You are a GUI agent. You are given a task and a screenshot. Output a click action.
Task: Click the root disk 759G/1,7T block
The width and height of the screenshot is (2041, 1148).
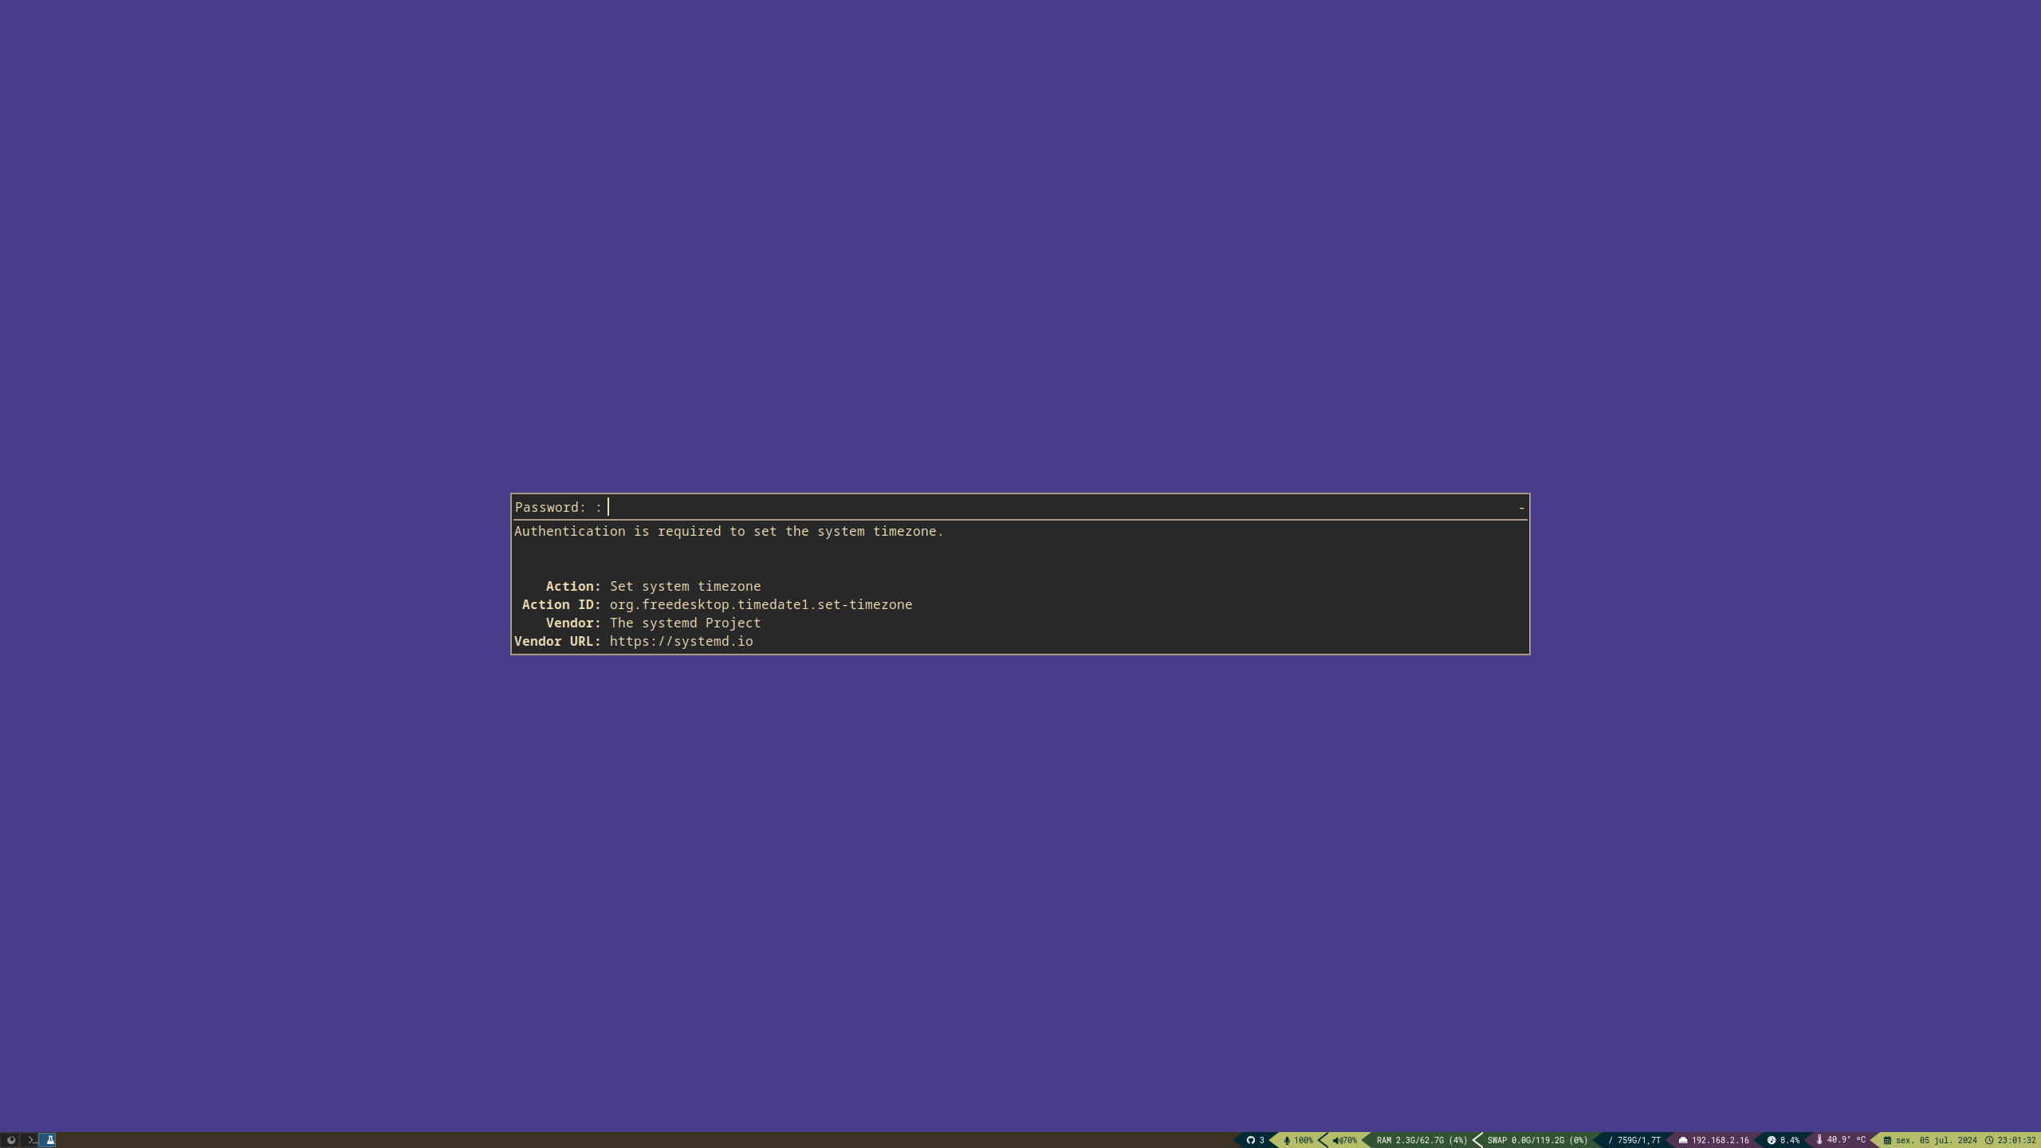click(1634, 1140)
